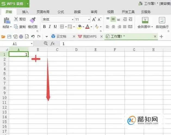Expand the Paste options arrow
This screenshot has height=135, width=171.
pyautogui.click(x=11, y=27)
